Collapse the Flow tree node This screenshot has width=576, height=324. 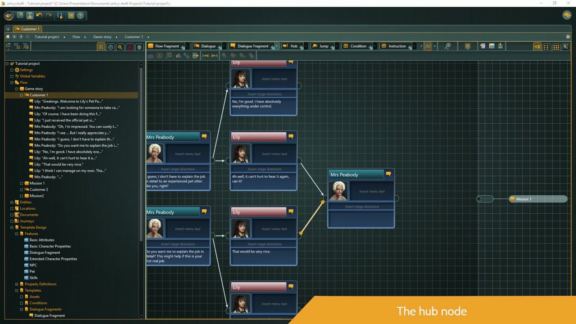(12, 82)
